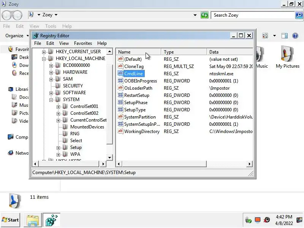Screen dimensions: 304x228
Task: Open Registry Editor Favorites menu
Action: 83,43
